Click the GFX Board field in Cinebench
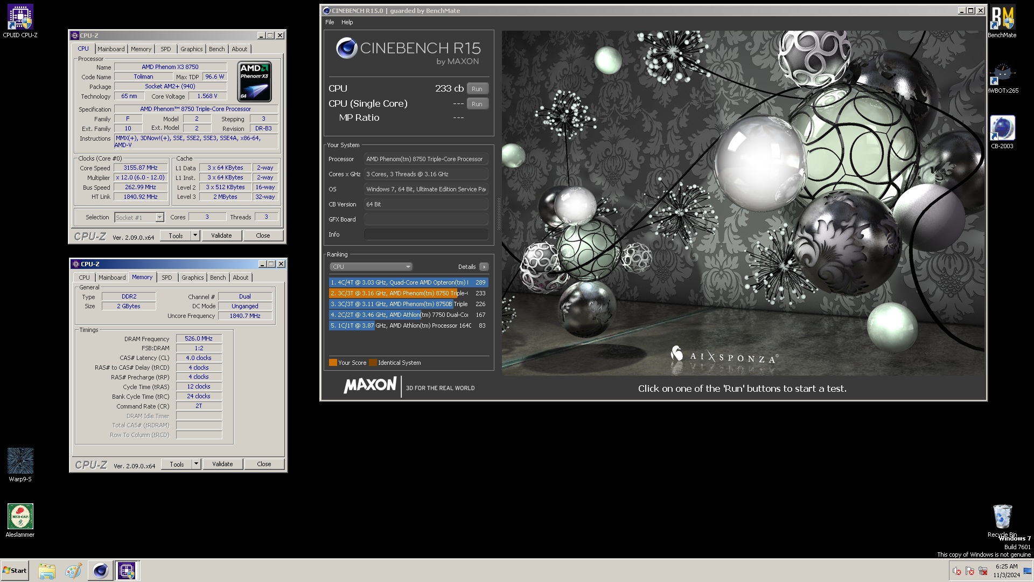This screenshot has height=582, width=1034. pyautogui.click(x=426, y=219)
